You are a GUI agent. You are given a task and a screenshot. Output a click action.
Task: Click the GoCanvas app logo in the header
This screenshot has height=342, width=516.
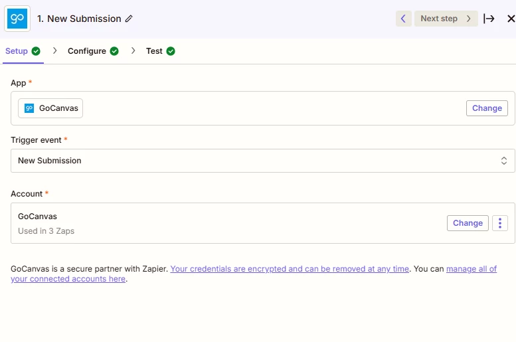coord(17,19)
